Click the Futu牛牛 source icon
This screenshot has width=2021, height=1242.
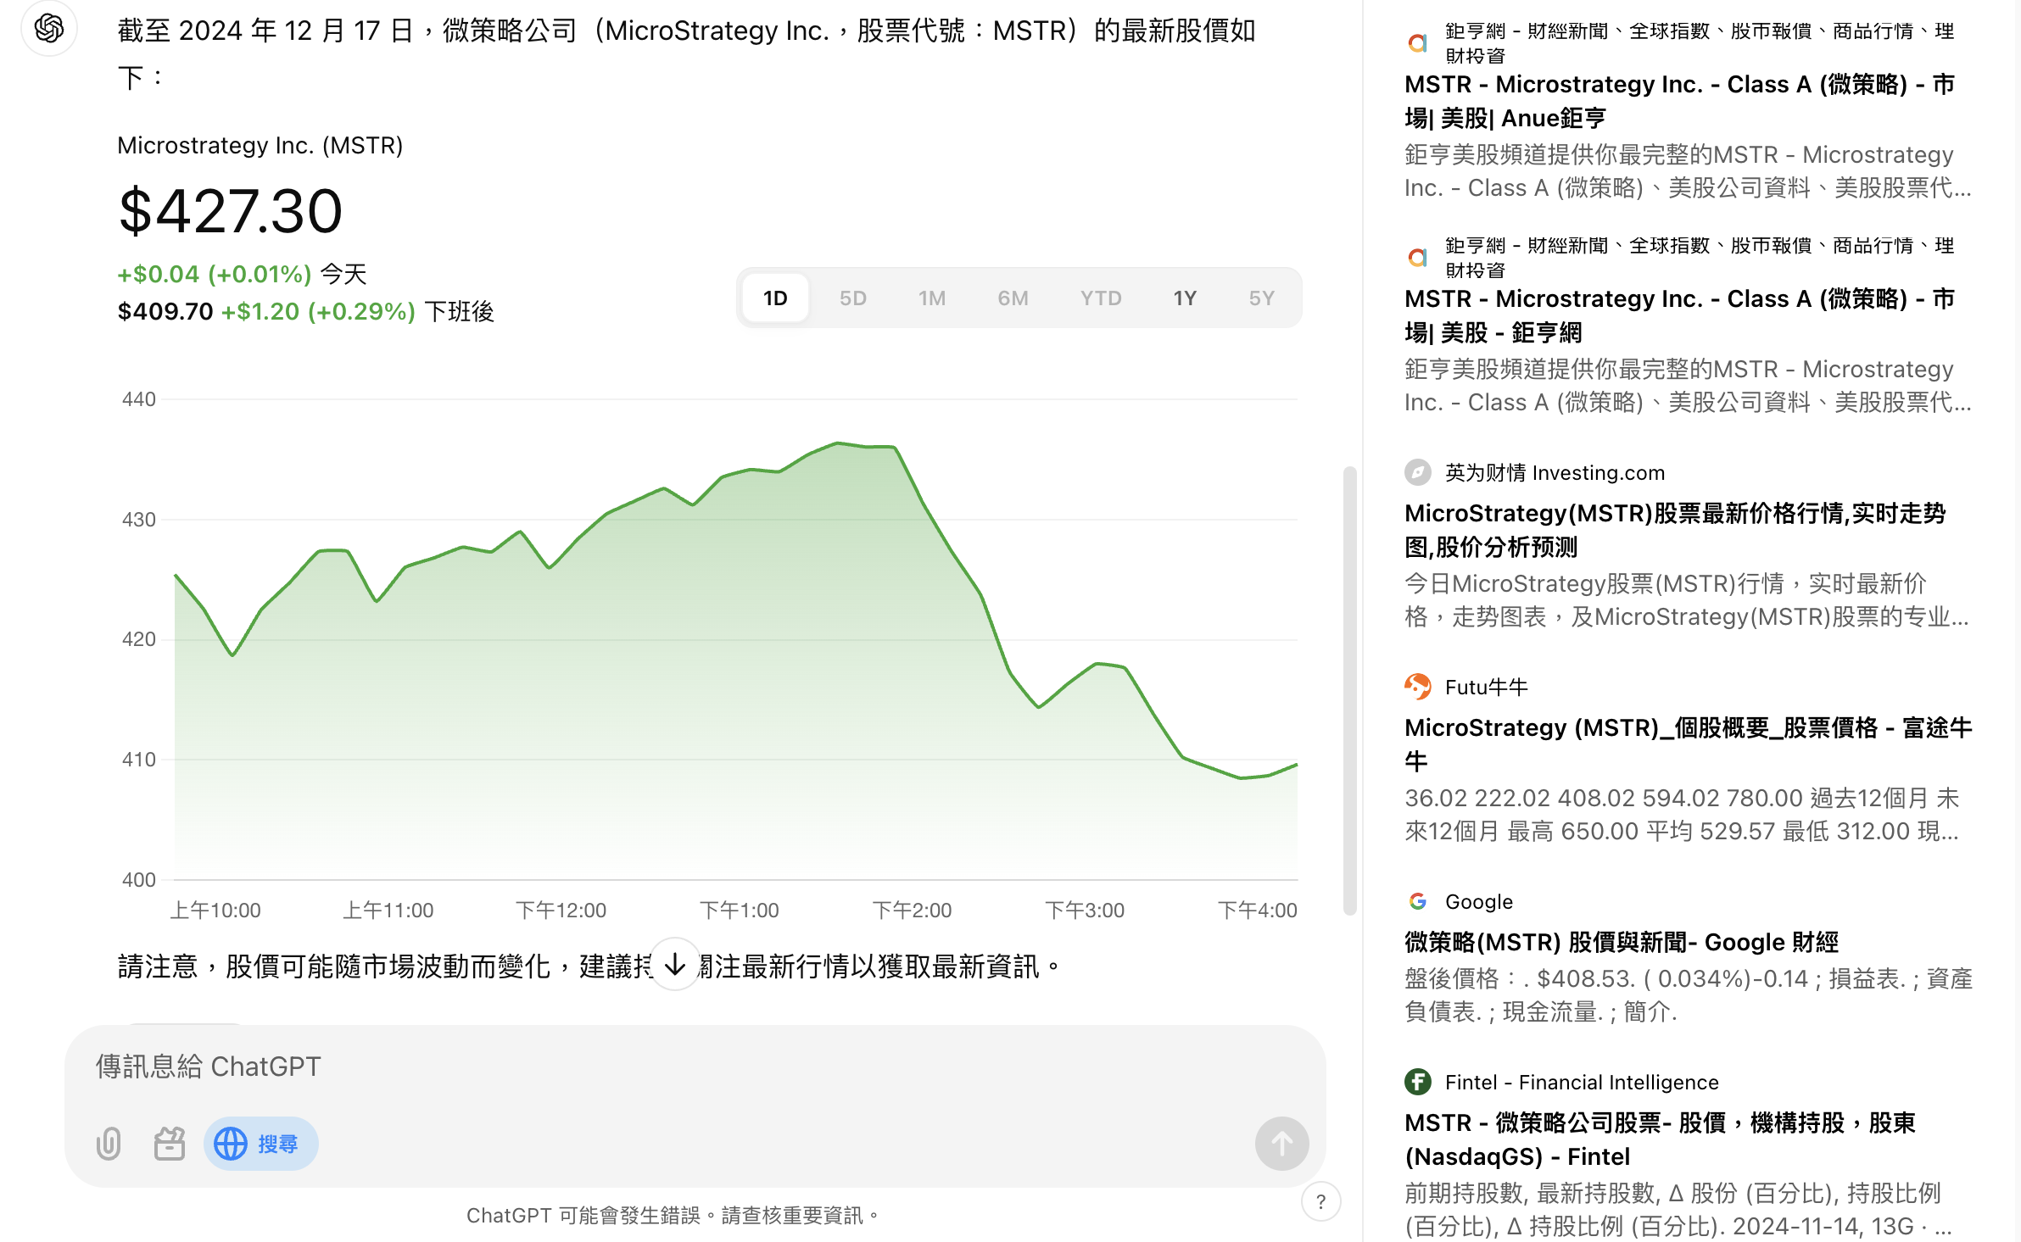pos(1417,687)
